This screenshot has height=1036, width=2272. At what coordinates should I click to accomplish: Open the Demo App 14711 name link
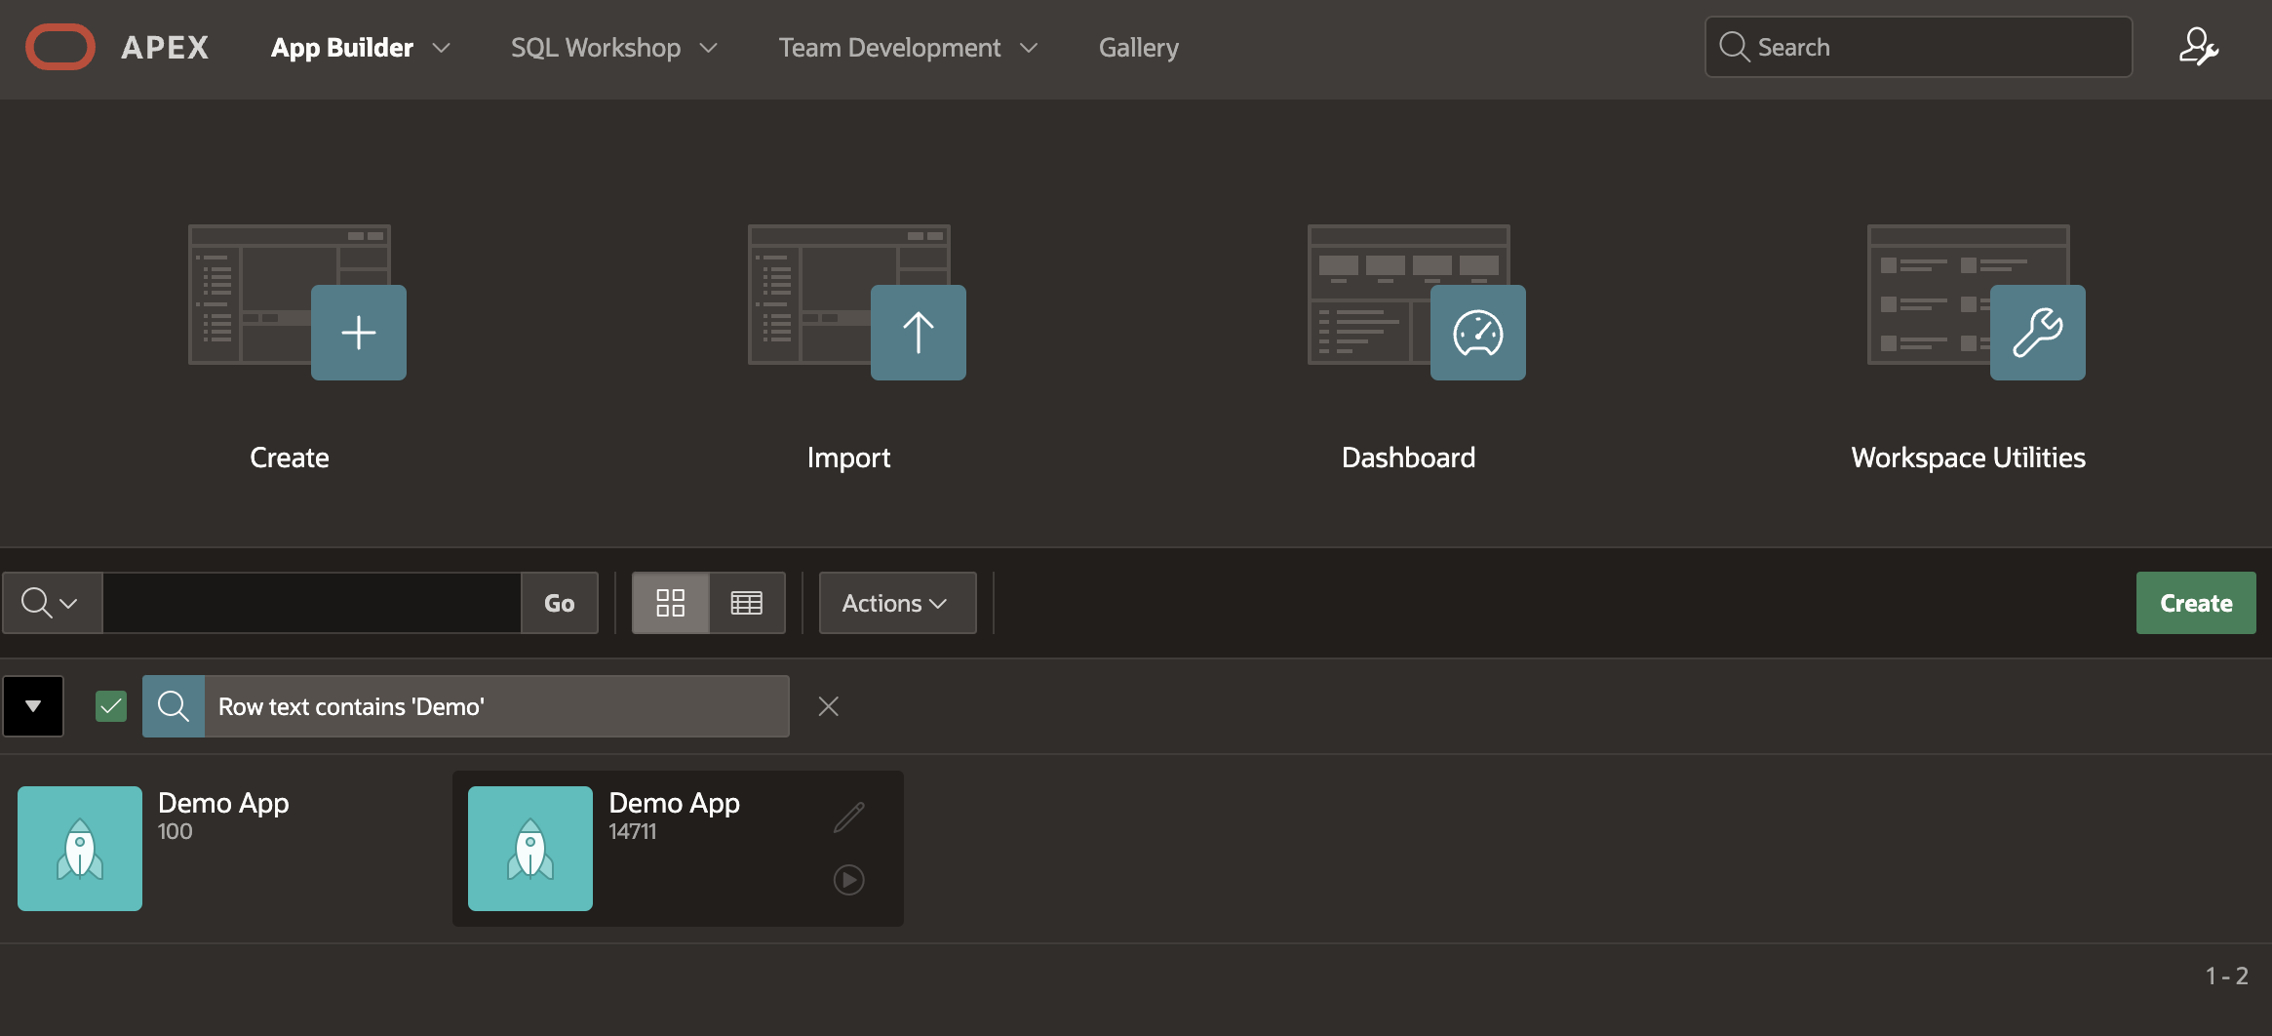(674, 803)
